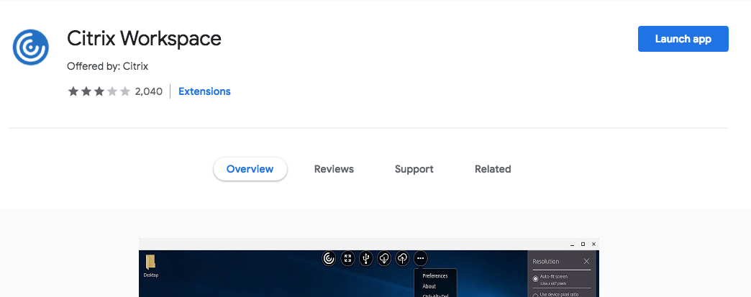Open the Extensions category link
Viewport: 751px width, 297px height.
coord(204,91)
